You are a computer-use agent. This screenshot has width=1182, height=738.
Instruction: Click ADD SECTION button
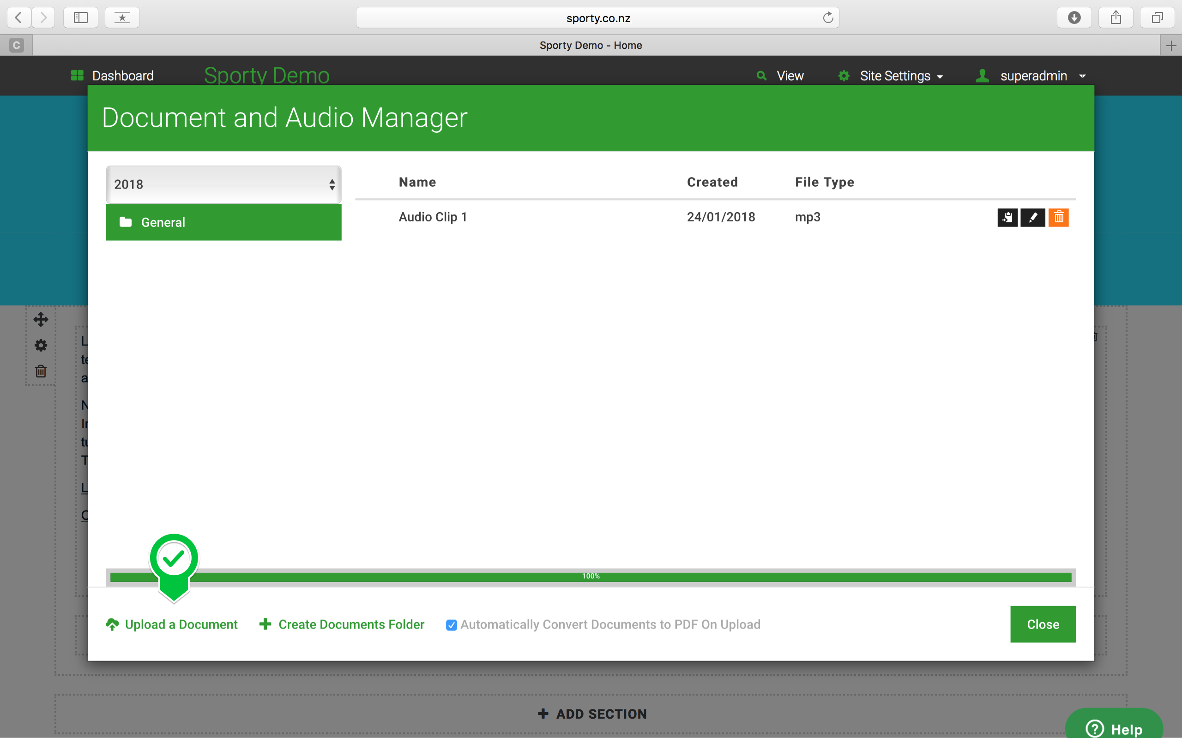(x=591, y=714)
